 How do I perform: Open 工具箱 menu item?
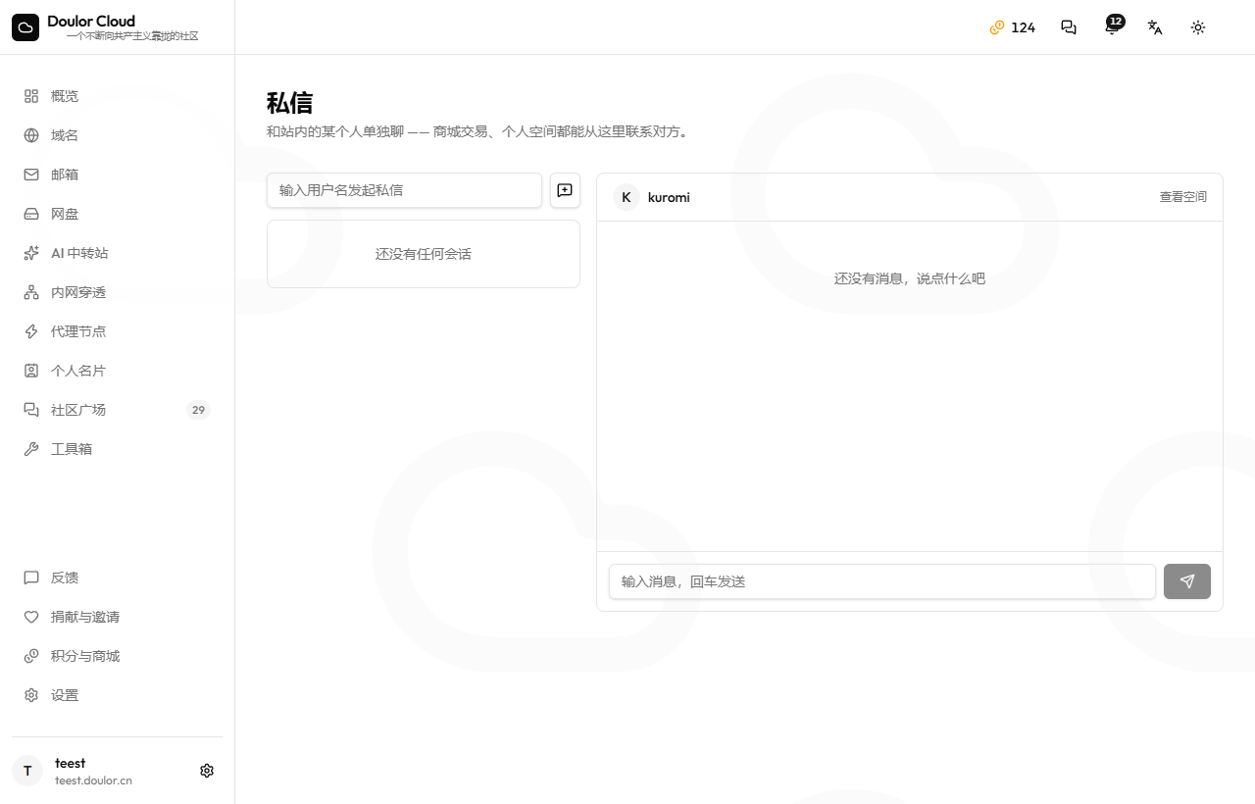point(117,449)
